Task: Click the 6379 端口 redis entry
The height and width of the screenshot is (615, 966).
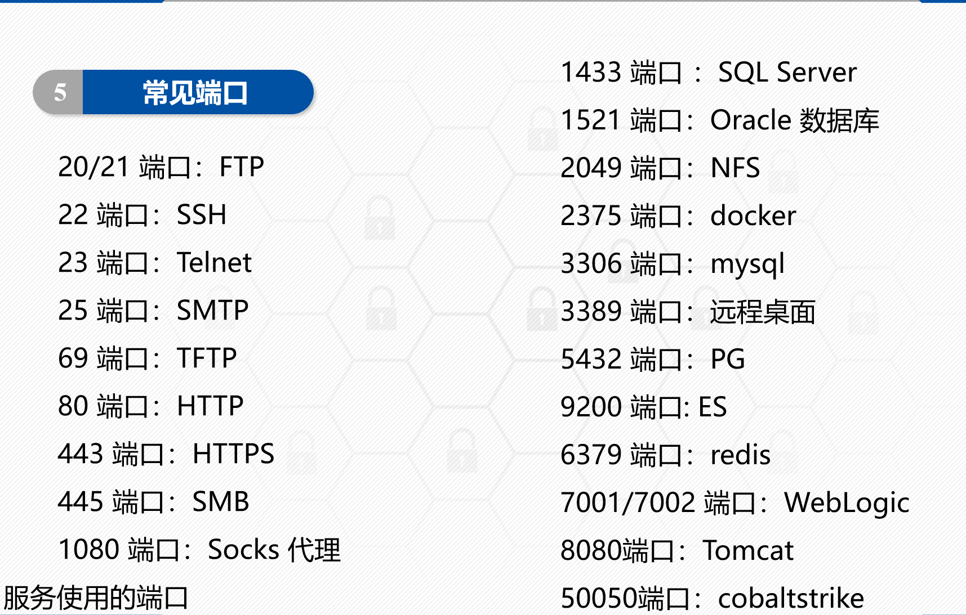Action: 665,455
